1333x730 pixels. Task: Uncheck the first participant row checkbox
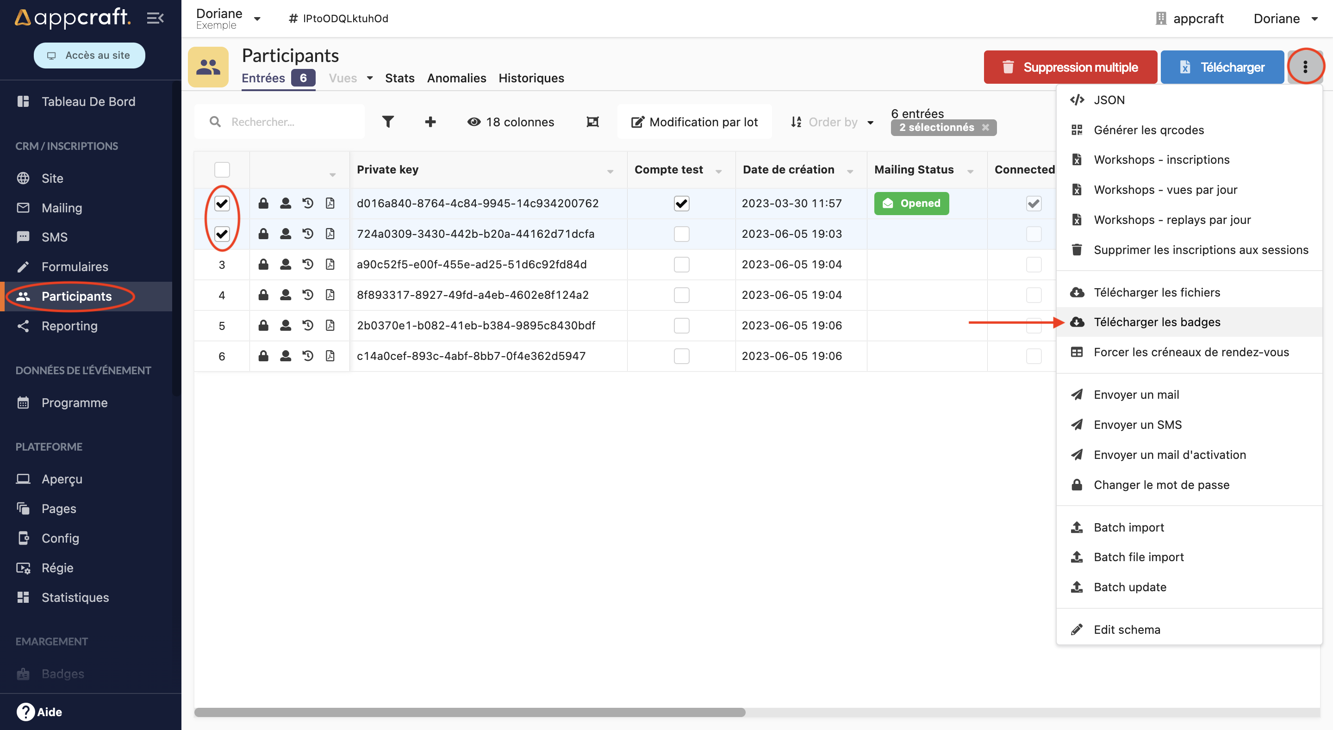point(222,204)
